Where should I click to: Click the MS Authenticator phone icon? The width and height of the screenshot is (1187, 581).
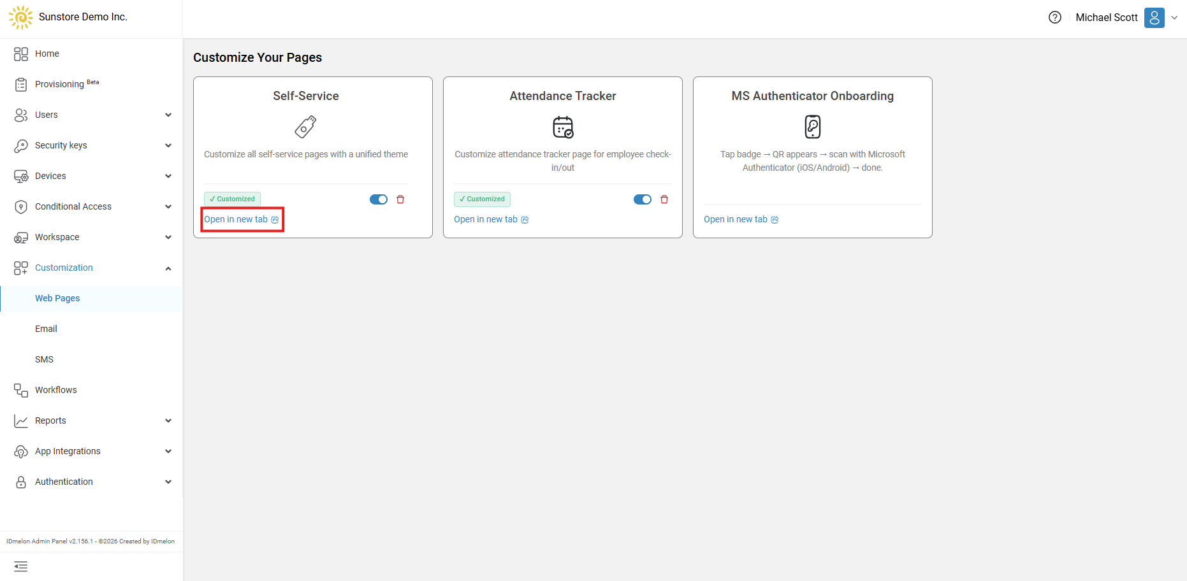pyautogui.click(x=813, y=127)
